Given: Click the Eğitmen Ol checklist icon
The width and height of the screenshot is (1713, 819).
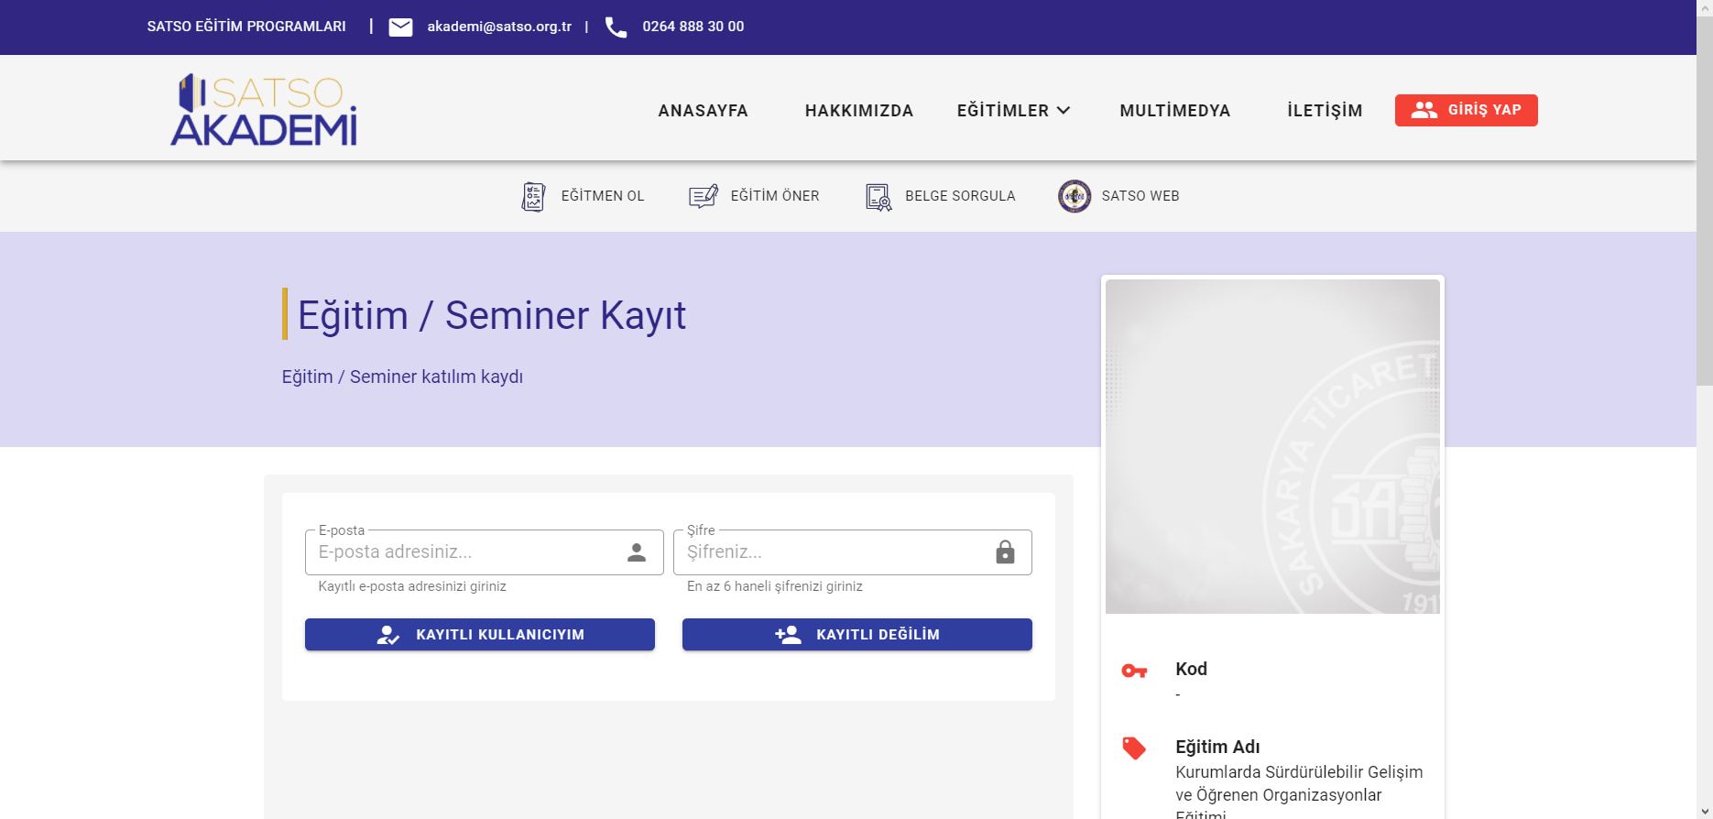Looking at the screenshot, I should pyautogui.click(x=533, y=196).
